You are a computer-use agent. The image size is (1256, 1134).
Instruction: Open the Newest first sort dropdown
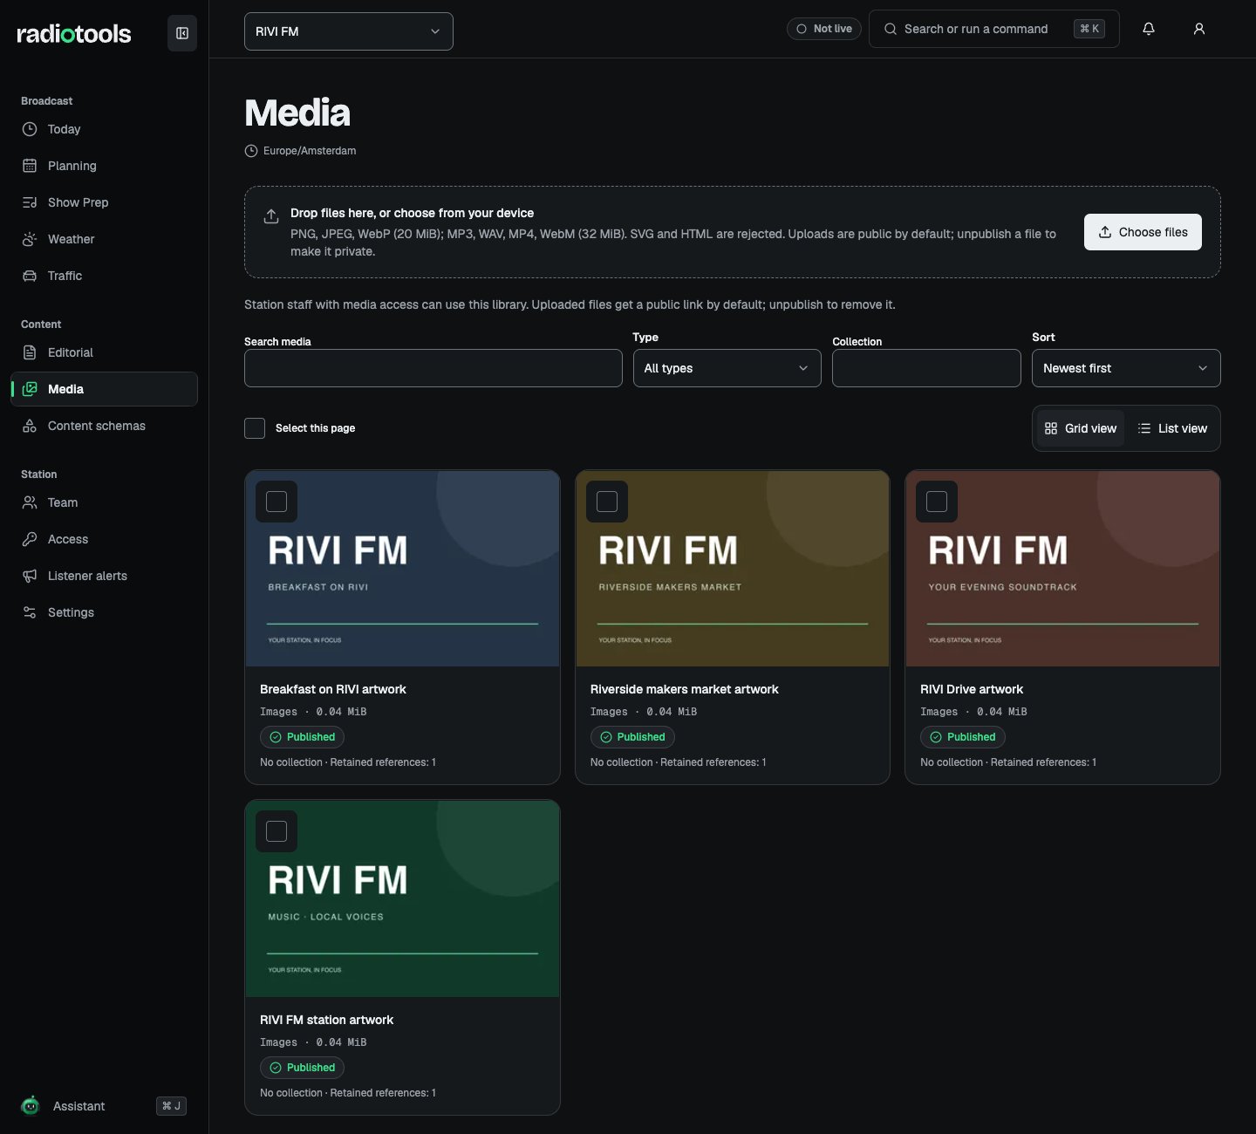[1126, 368]
